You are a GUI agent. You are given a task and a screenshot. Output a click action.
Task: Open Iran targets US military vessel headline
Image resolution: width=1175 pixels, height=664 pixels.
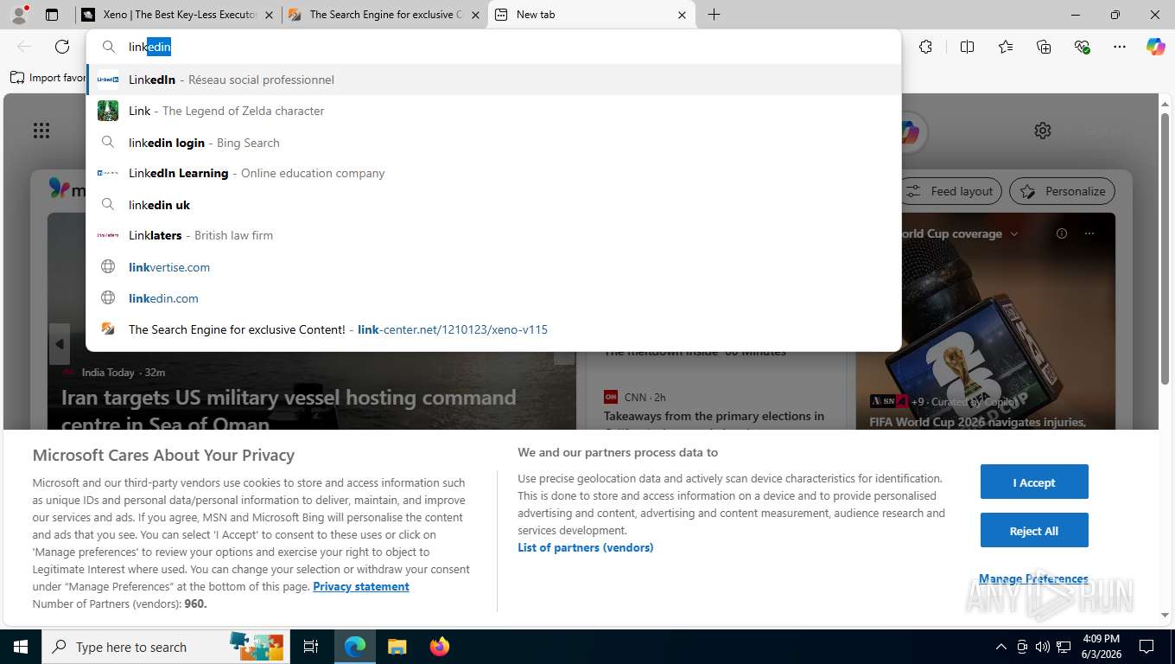[289, 411]
